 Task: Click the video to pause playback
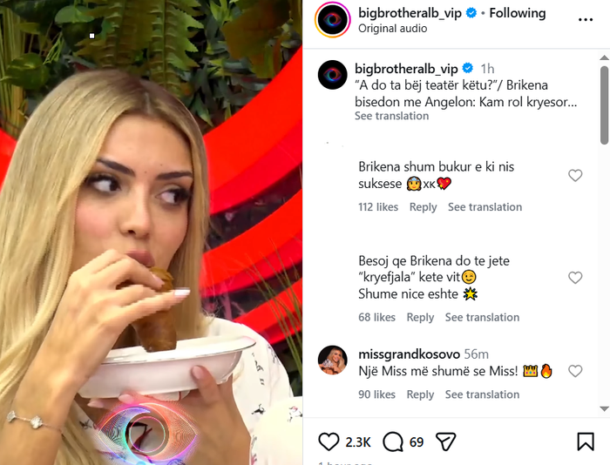pyautogui.click(x=151, y=232)
